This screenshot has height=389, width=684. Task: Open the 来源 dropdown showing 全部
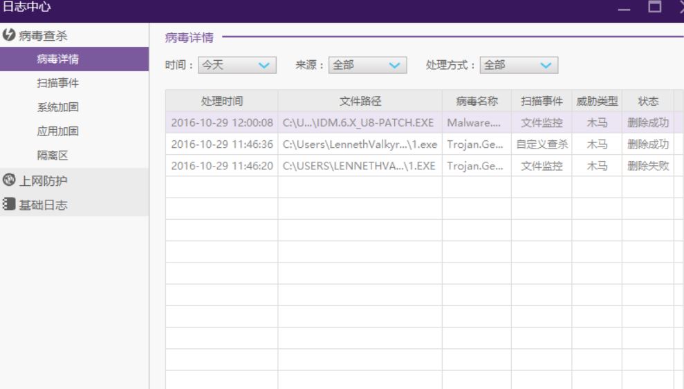[368, 65]
